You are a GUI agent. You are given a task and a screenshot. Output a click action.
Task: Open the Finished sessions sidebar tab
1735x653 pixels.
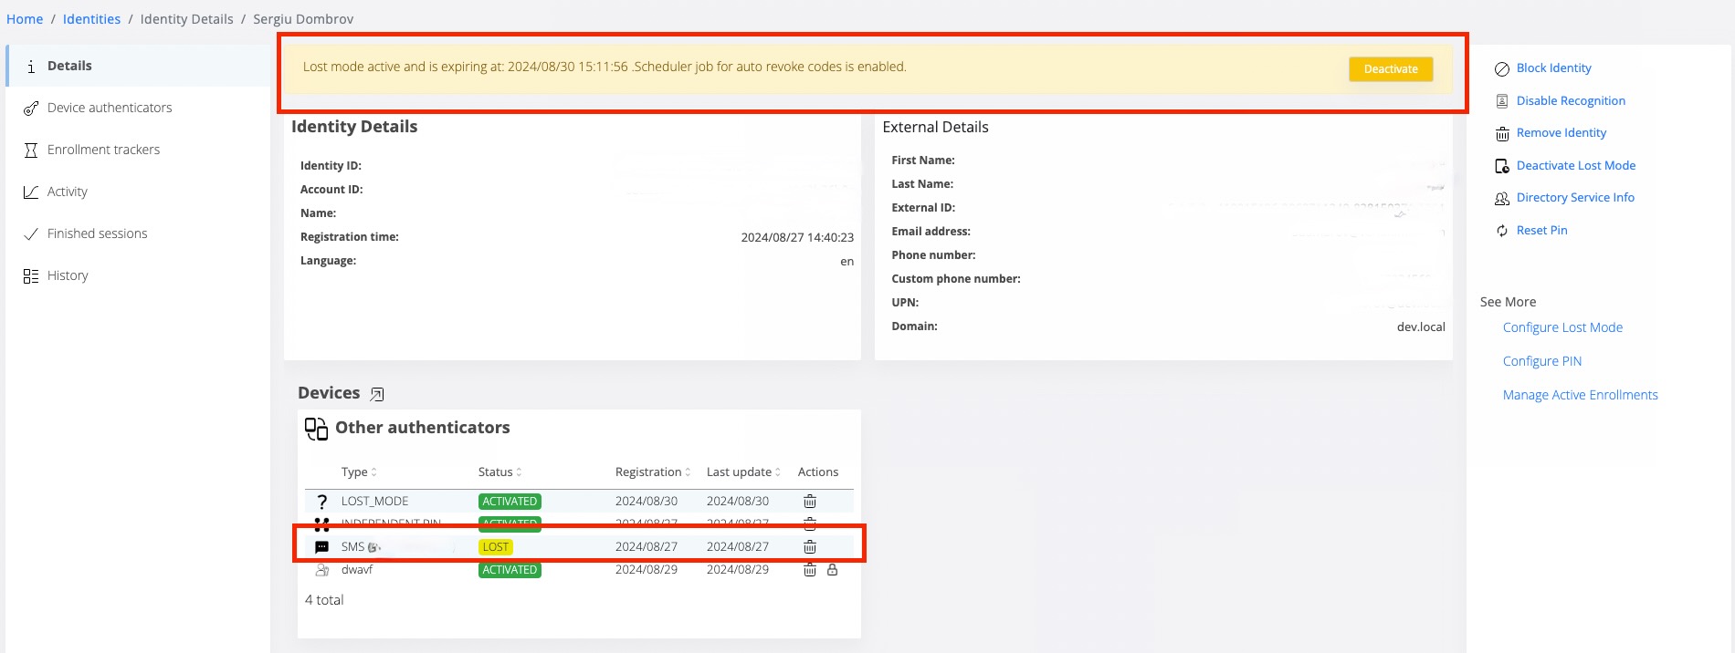pyautogui.click(x=97, y=233)
